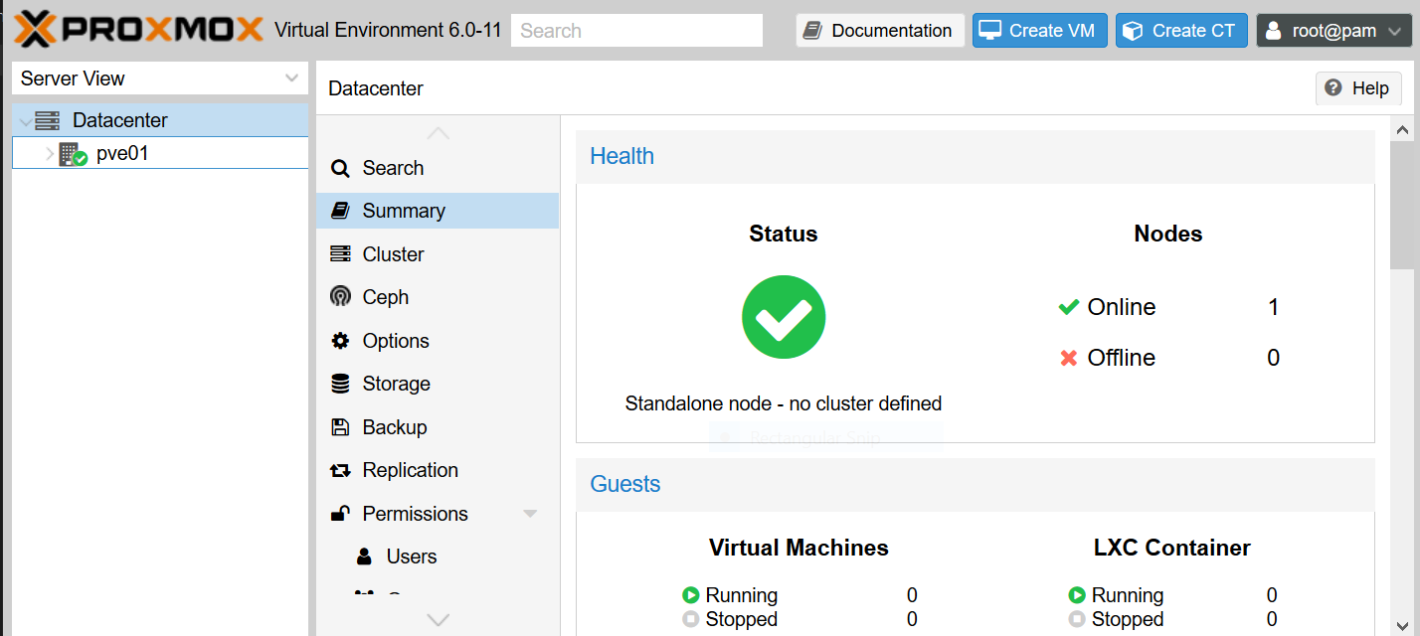This screenshot has height=636, width=1420.
Task: Open the Storage menu item
Action: [x=438, y=384]
